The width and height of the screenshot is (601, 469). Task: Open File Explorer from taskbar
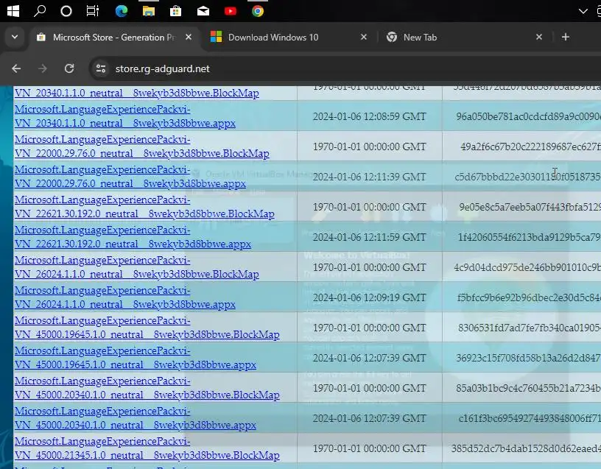(x=149, y=11)
